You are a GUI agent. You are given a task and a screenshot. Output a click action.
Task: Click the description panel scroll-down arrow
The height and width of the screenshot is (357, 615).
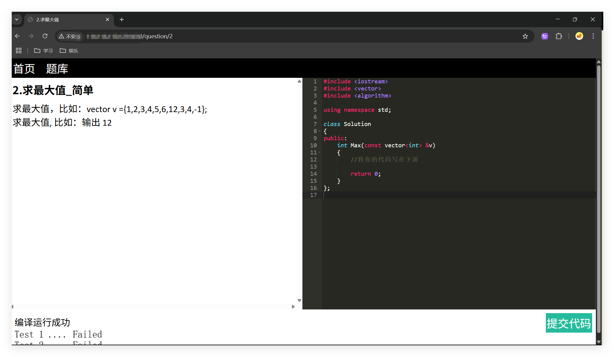pos(299,300)
